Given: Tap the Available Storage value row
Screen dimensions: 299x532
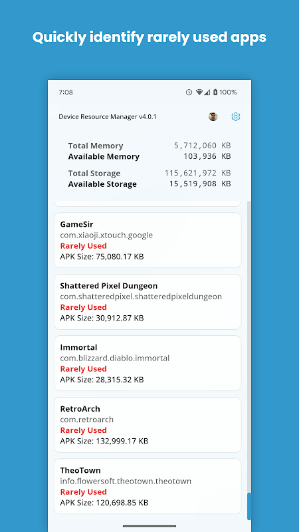Looking at the screenshot, I should point(149,184).
